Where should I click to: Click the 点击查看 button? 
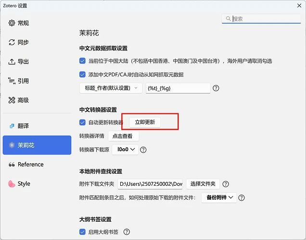pyautogui.click(x=123, y=136)
